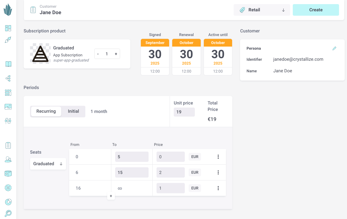
Task: Open the customers people icon in sidebar
Action: click(8, 160)
